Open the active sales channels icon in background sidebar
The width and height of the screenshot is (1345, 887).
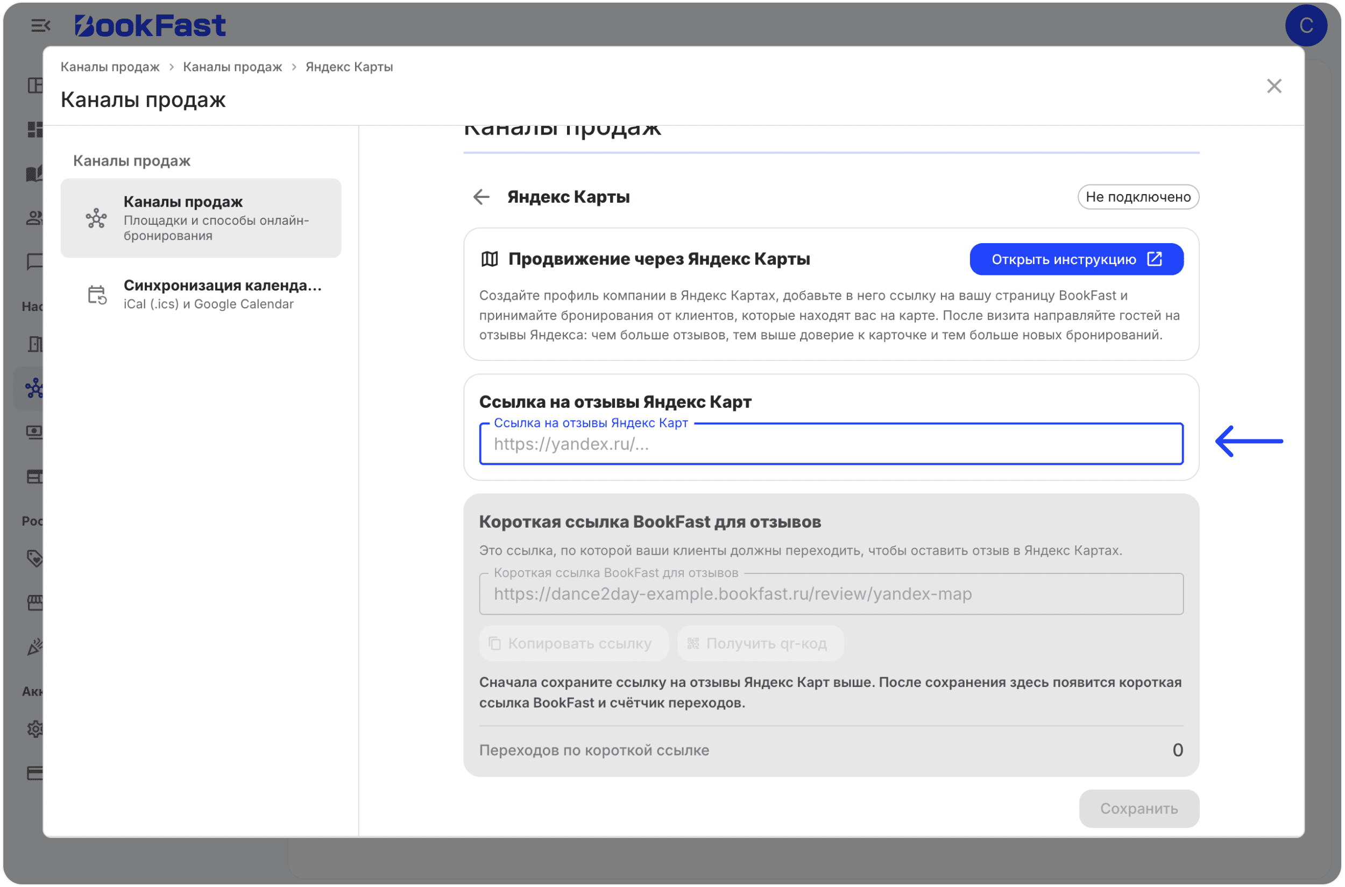tap(34, 388)
